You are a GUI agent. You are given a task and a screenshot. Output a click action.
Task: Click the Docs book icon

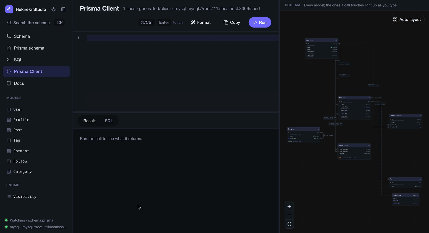tap(9, 83)
